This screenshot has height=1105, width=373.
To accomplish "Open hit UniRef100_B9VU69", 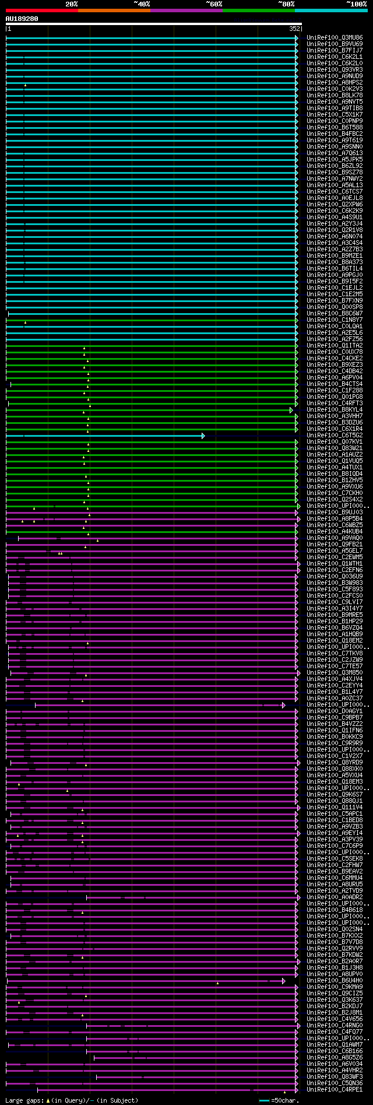I will [x=335, y=44].
